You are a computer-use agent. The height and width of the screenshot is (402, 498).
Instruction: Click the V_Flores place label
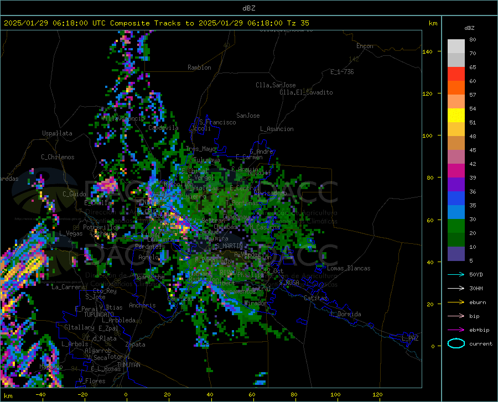pyautogui.click(x=92, y=381)
